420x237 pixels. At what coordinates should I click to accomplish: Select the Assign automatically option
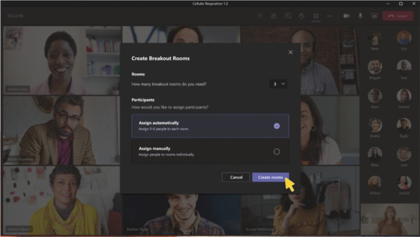(x=210, y=126)
